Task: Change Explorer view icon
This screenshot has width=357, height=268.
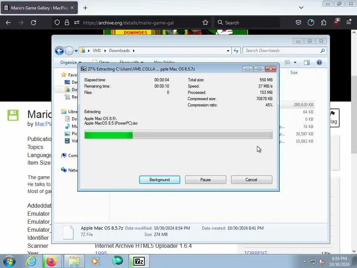Action: click(288, 62)
